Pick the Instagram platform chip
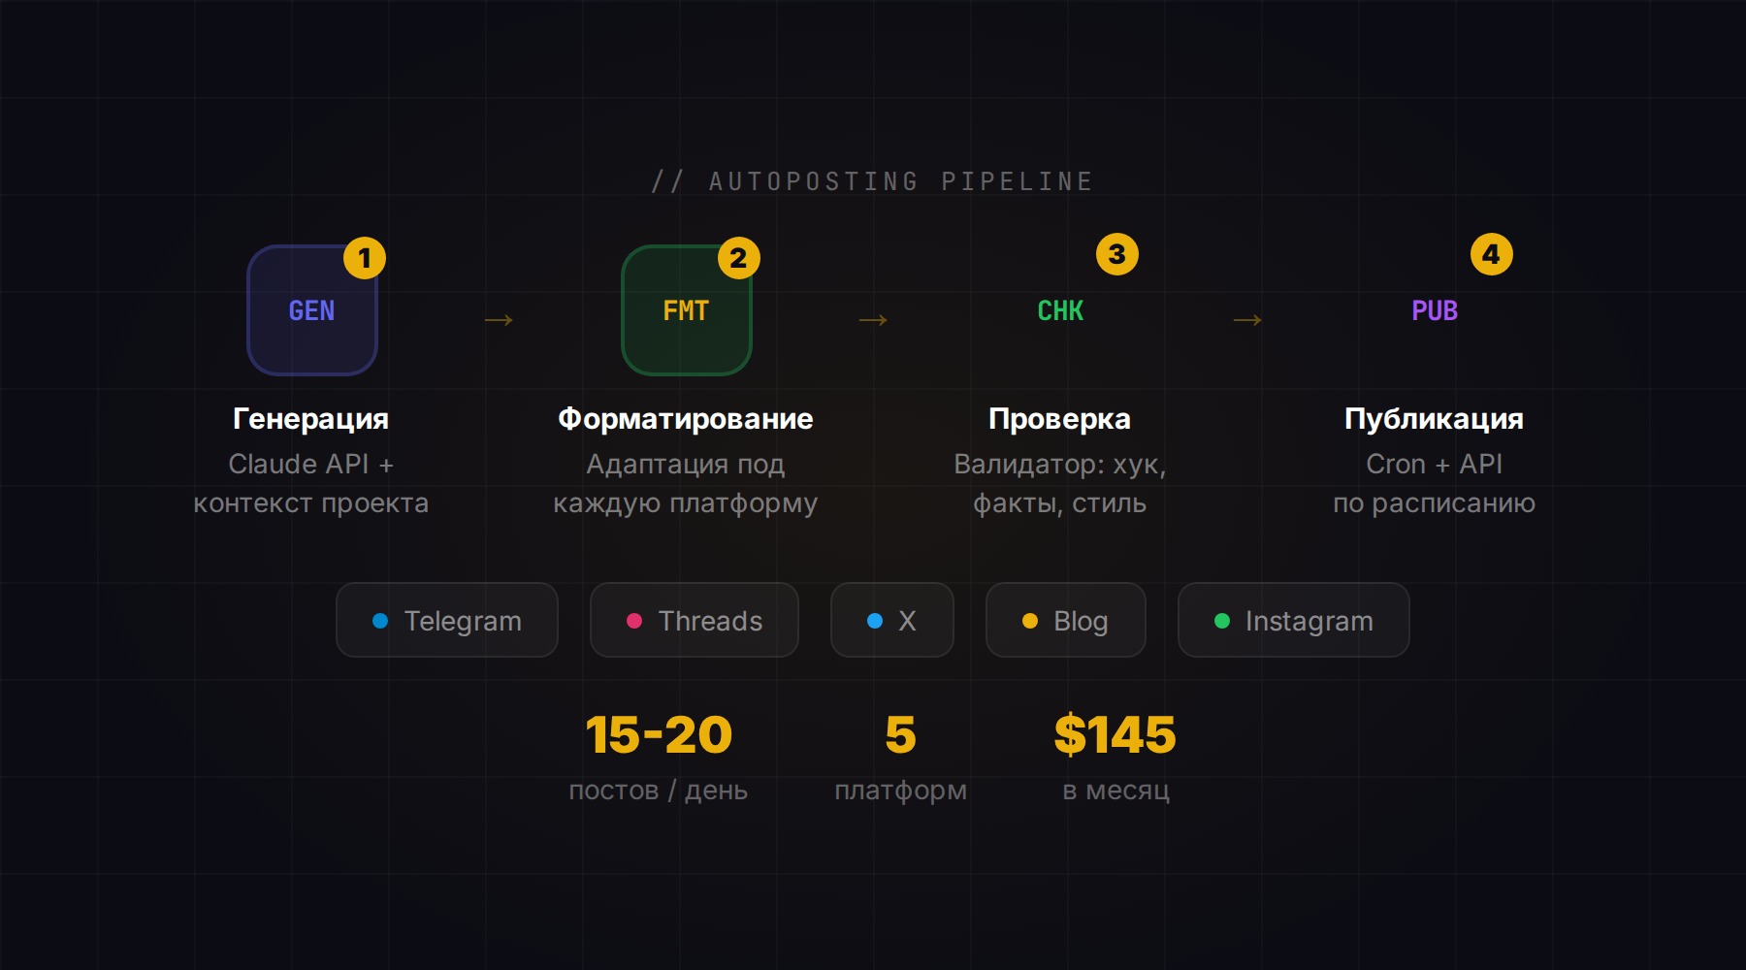 click(1294, 621)
